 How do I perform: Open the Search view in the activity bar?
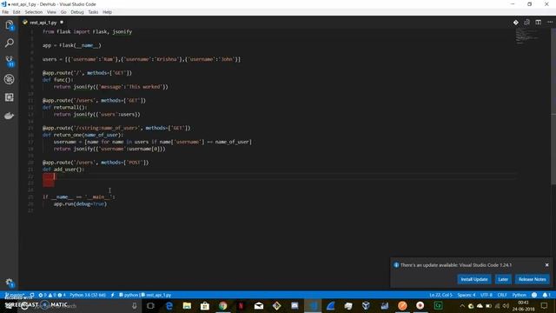pos(10,43)
